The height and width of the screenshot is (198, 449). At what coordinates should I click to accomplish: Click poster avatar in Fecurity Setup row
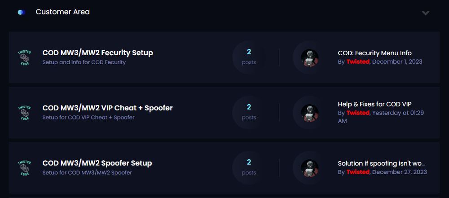point(309,57)
